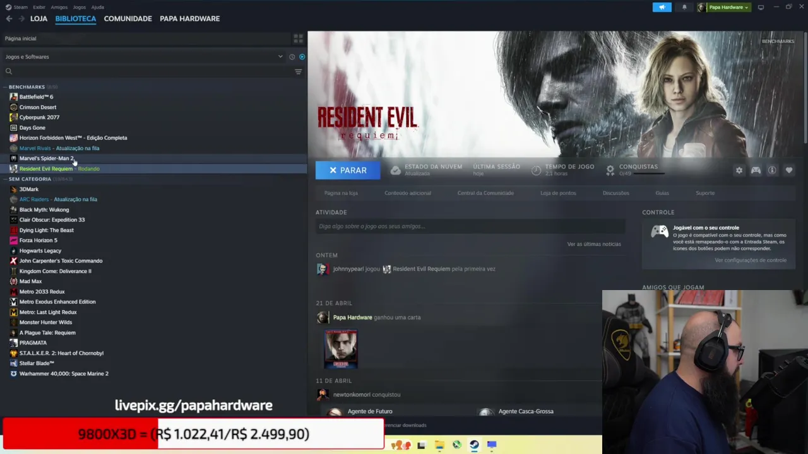Screen dimensions: 808x454
Task: Click the back navigation arrow
Action: point(9,19)
